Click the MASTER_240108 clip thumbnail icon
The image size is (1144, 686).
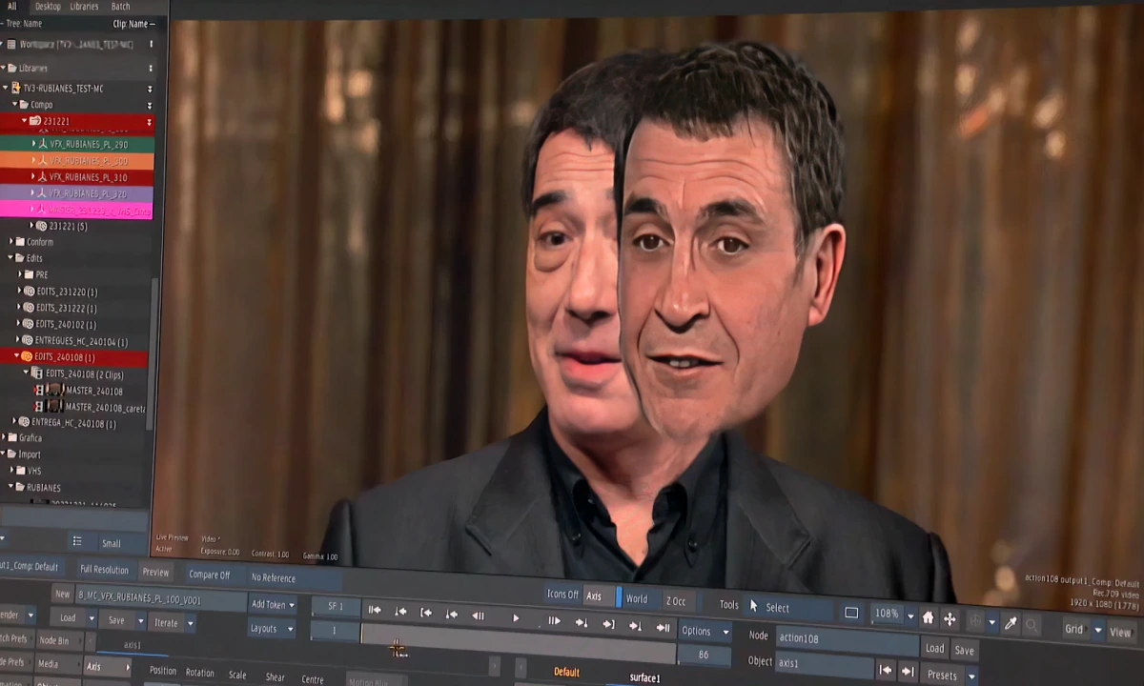tap(54, 390)
